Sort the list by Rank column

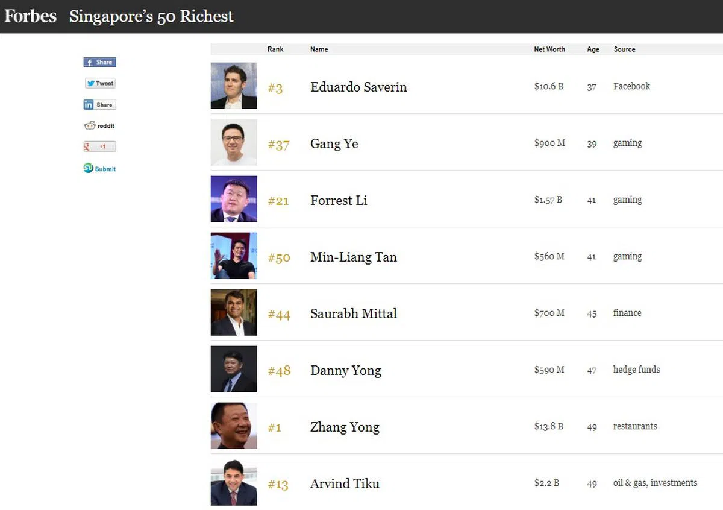[275, 49]
